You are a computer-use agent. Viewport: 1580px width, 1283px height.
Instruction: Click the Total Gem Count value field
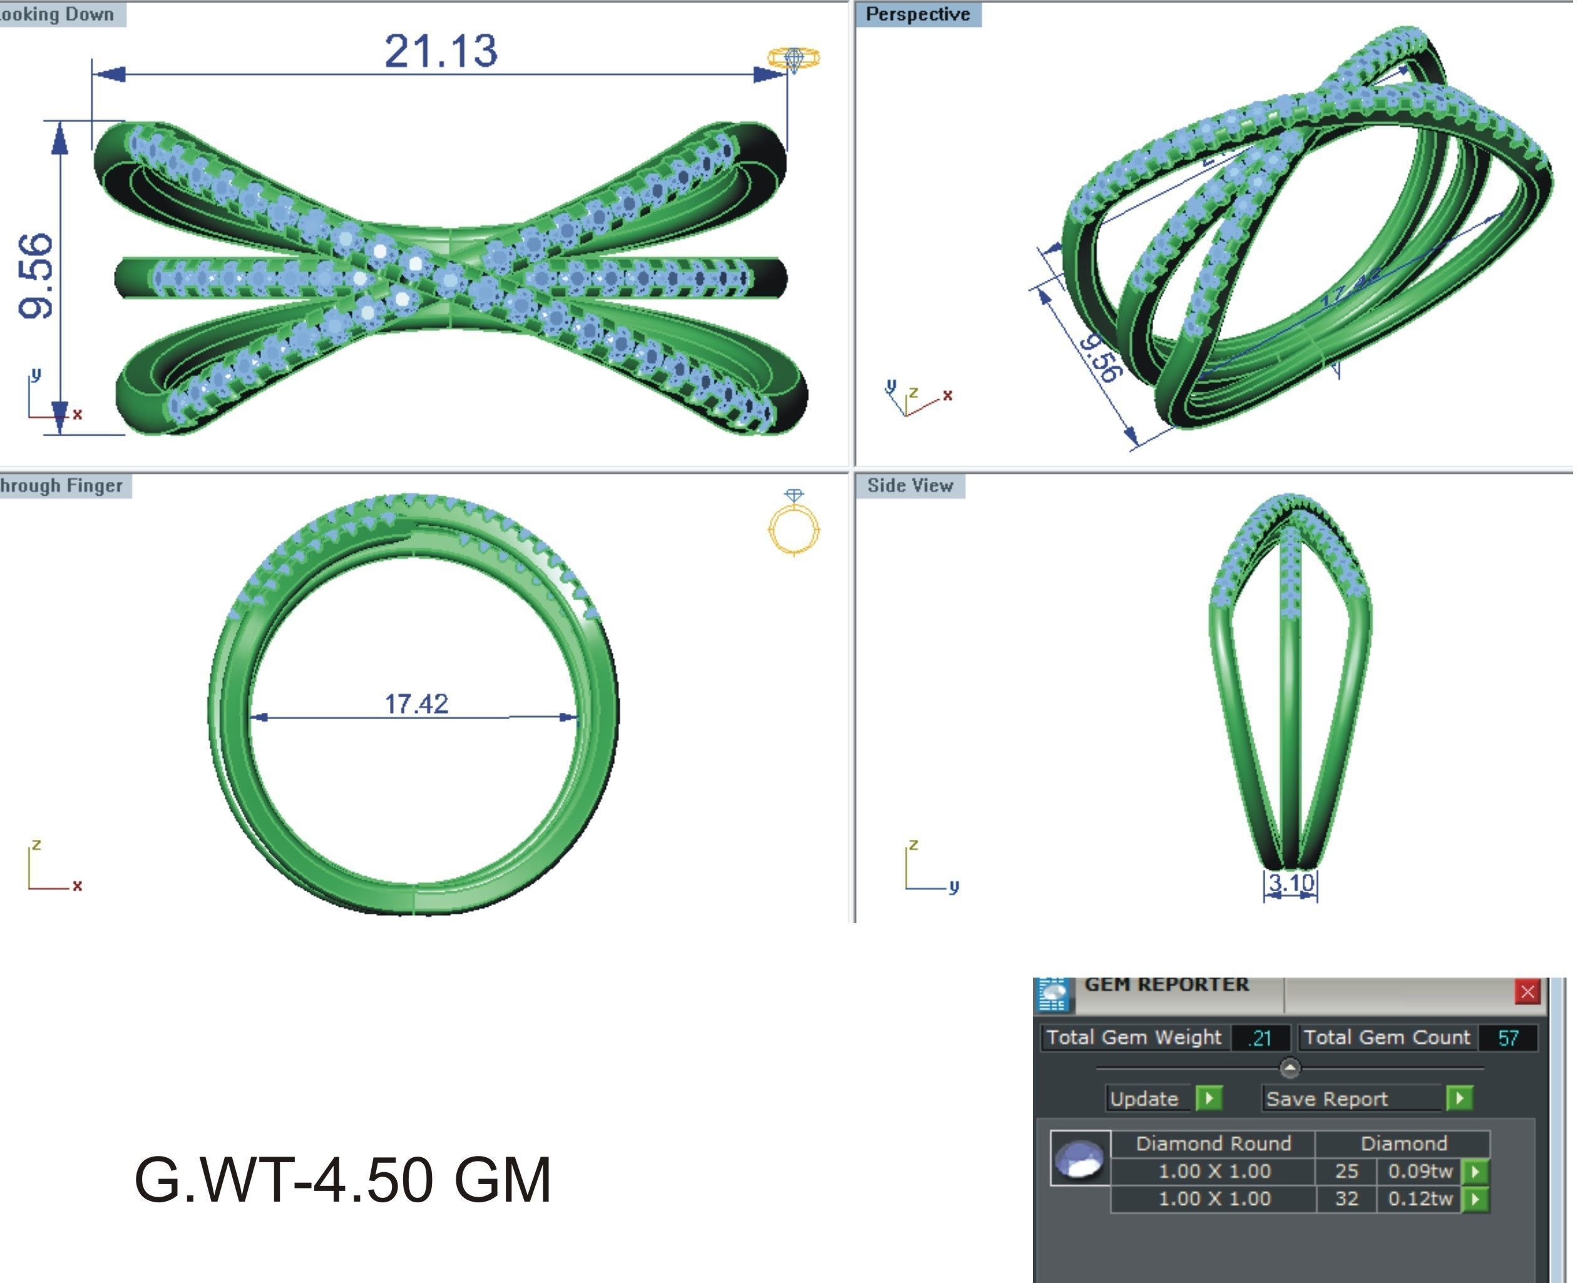tap(1507, 1038)
